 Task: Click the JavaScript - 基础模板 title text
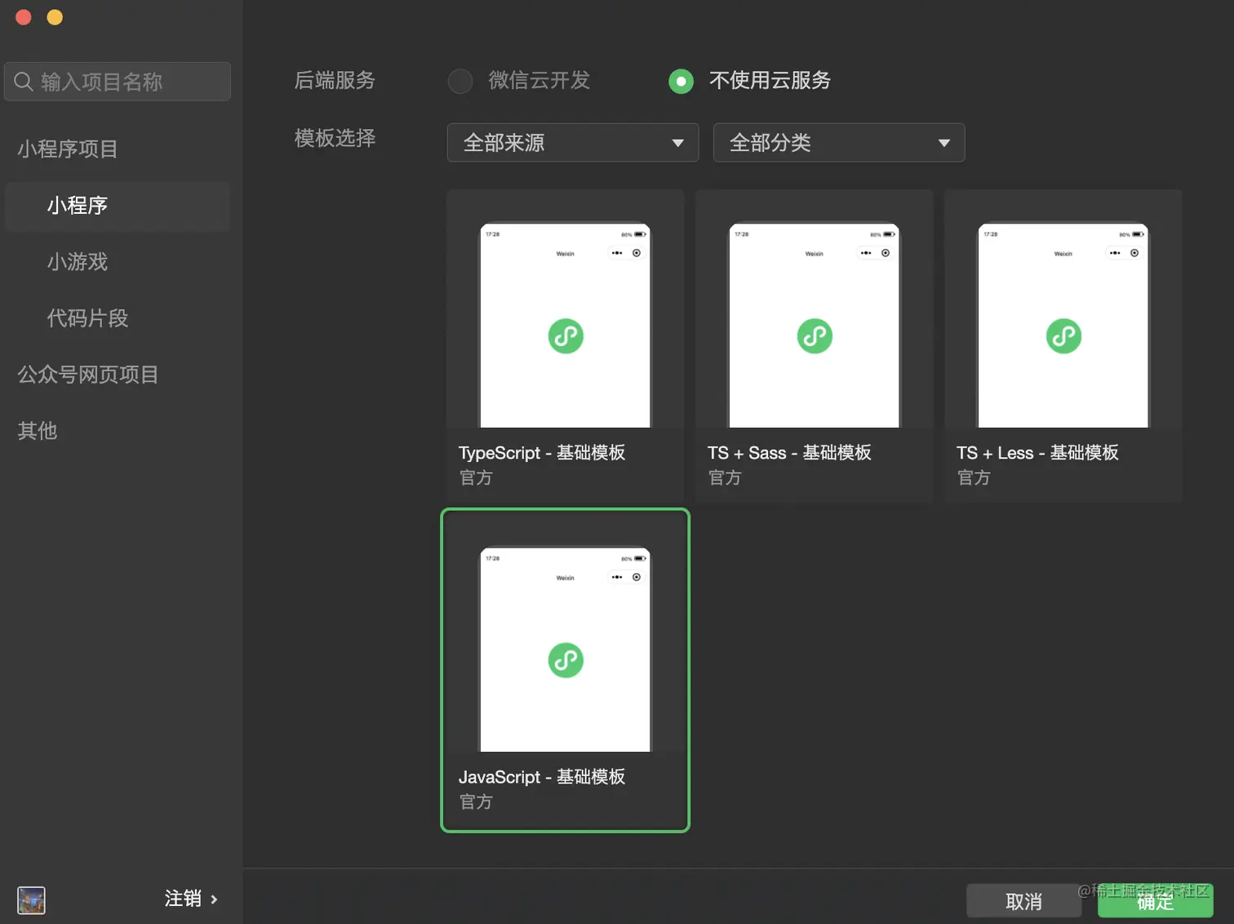pos(542,777)
